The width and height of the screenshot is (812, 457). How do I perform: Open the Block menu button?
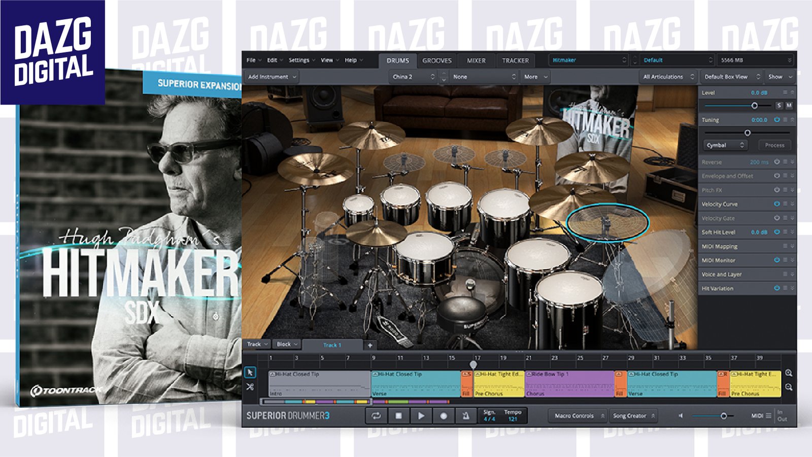(287, 344)
